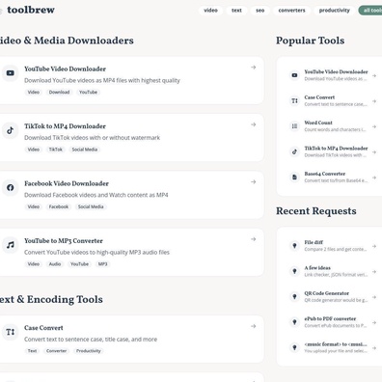Viewport: 382px width, 382px height.
Task: Click arrow next to File diff request
Action: [374, 246]
